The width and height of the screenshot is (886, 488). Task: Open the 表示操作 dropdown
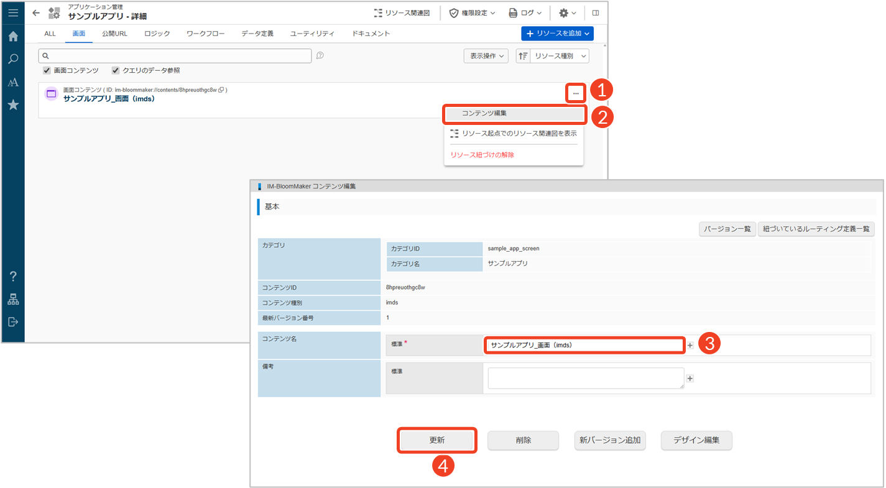[x=486, y=56]
